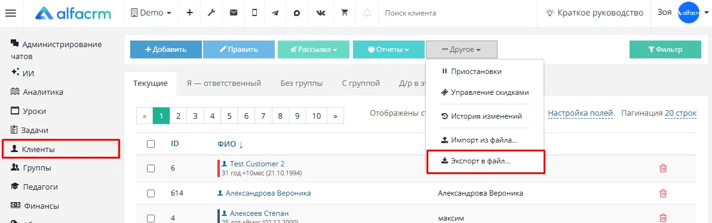Image resolution: width=712 pixels, height=223 pixels.
Task: Open user name Зоя menu
Action: [x=664, y=13]
